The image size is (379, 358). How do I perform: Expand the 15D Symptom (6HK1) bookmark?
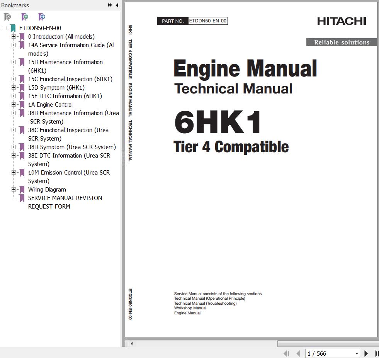tap(14, 87)
